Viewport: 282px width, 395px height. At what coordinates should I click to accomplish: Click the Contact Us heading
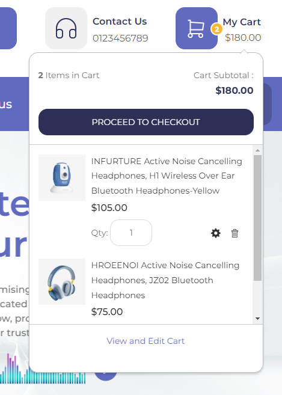[x=120, y=22]
